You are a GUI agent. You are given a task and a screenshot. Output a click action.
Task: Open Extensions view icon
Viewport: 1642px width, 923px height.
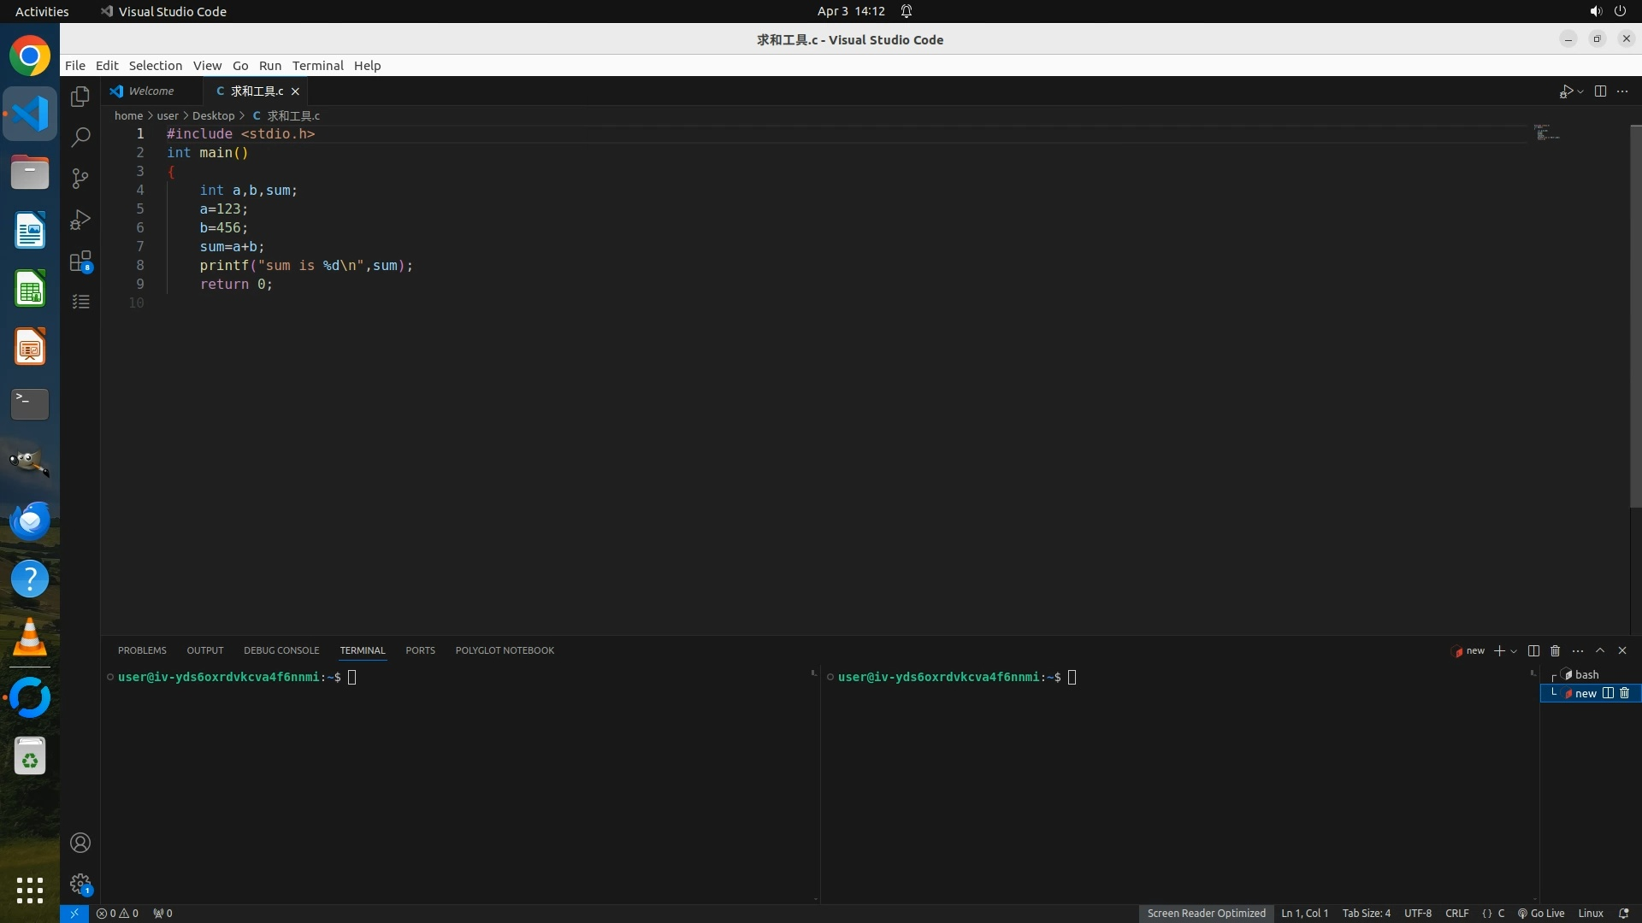[x=80, y=261]
